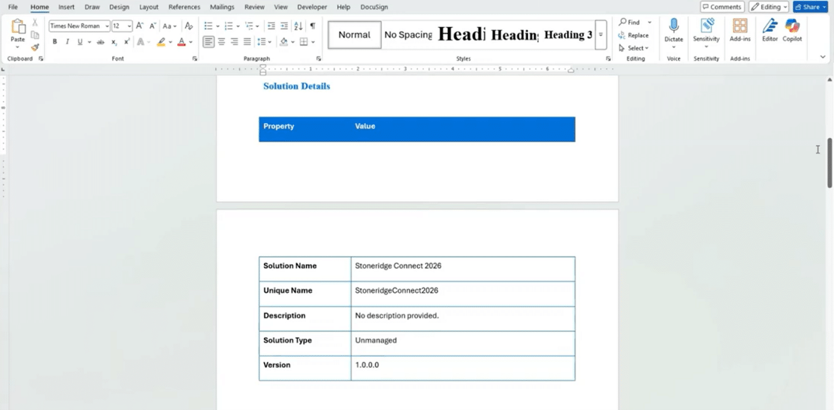The image size is (834, 410).
Task: Launch Copilot from the ribbon
Action: click(792, 30)
